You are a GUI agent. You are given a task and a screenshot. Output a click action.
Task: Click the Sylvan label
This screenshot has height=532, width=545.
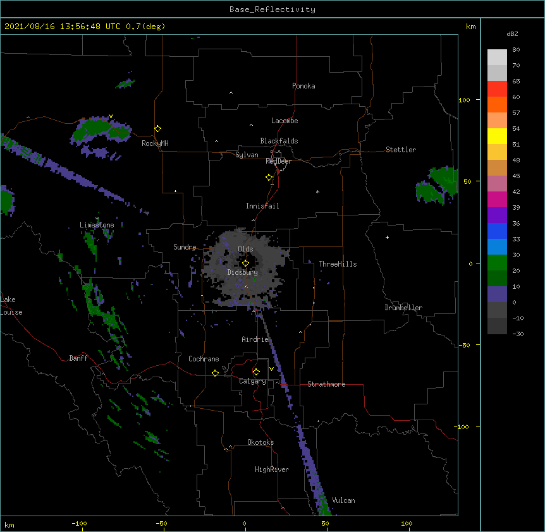coord(247,155)
